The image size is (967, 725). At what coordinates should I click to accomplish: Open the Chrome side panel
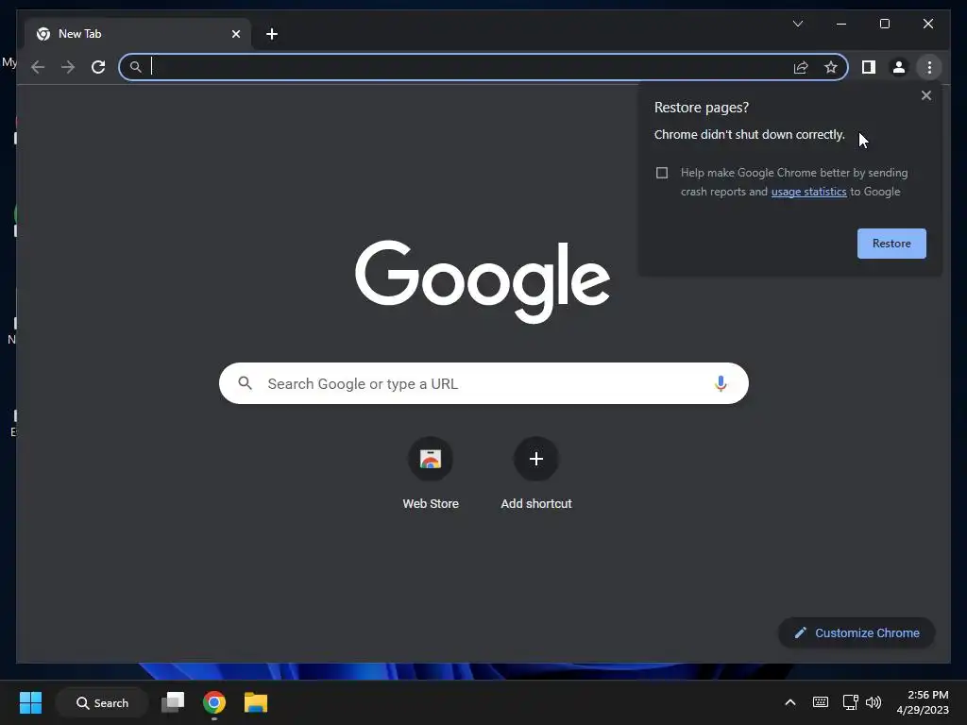pyautogui.click(x=869, y=67)
